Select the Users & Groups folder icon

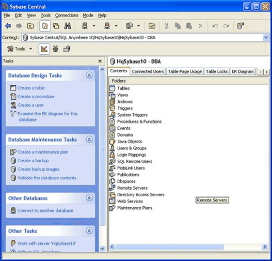coord(112,148)
